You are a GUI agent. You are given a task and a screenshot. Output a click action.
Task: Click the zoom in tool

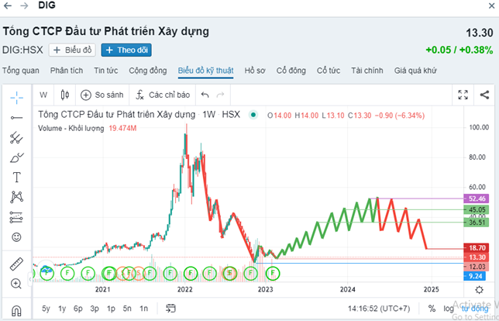[x=16, y=285]
